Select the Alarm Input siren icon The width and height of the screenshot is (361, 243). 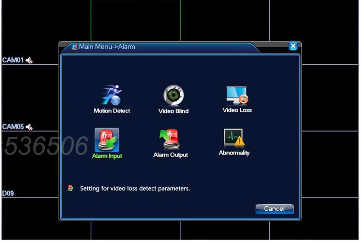coord(107,140)
